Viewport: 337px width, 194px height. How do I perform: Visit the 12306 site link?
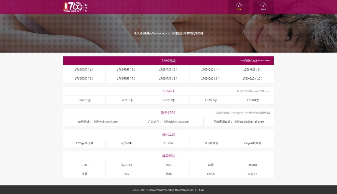[x=210, y=173]
